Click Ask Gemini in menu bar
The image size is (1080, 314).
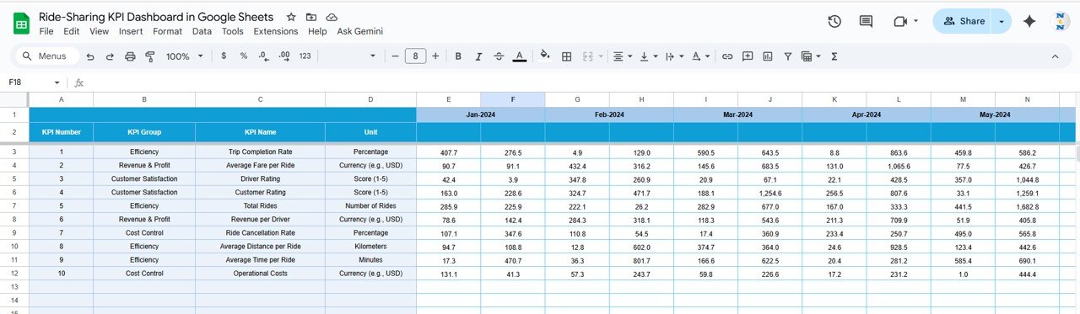click(x=360, y=31)
